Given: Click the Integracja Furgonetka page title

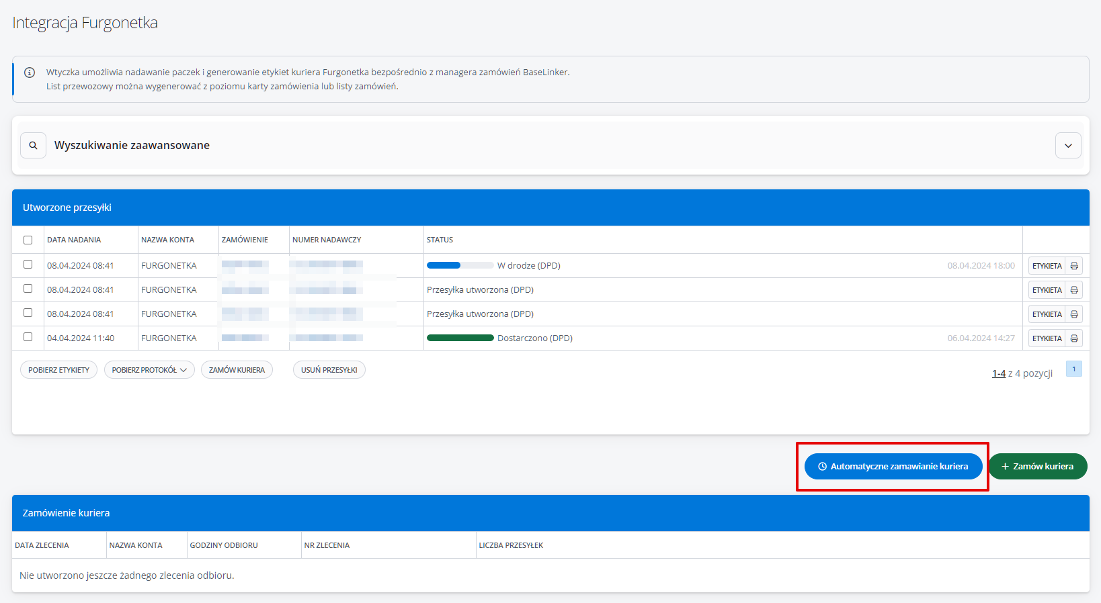Looking at the screenshot, I should tap(85, 23).
